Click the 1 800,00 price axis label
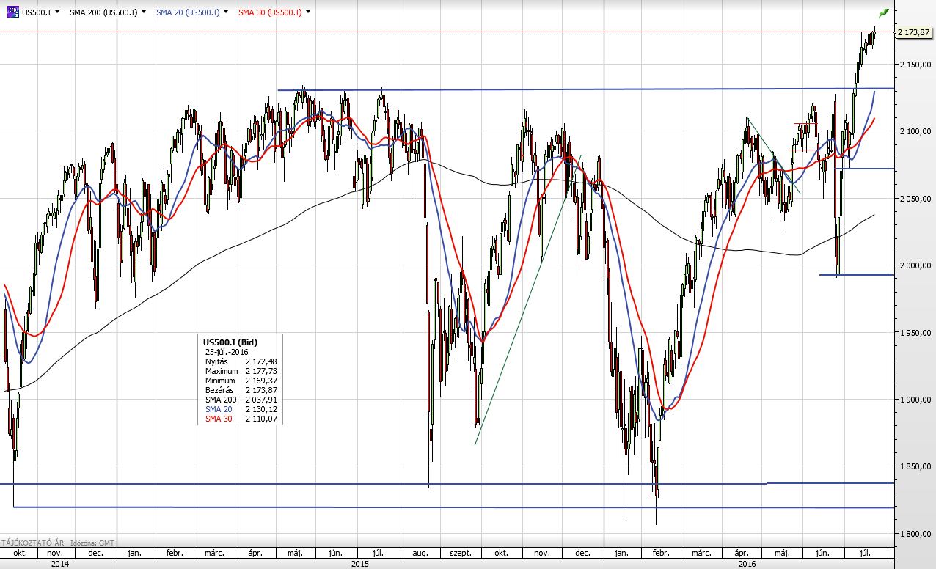Viewport: 936px width, 569px height. pyautogui.click(x=916, y=534)
